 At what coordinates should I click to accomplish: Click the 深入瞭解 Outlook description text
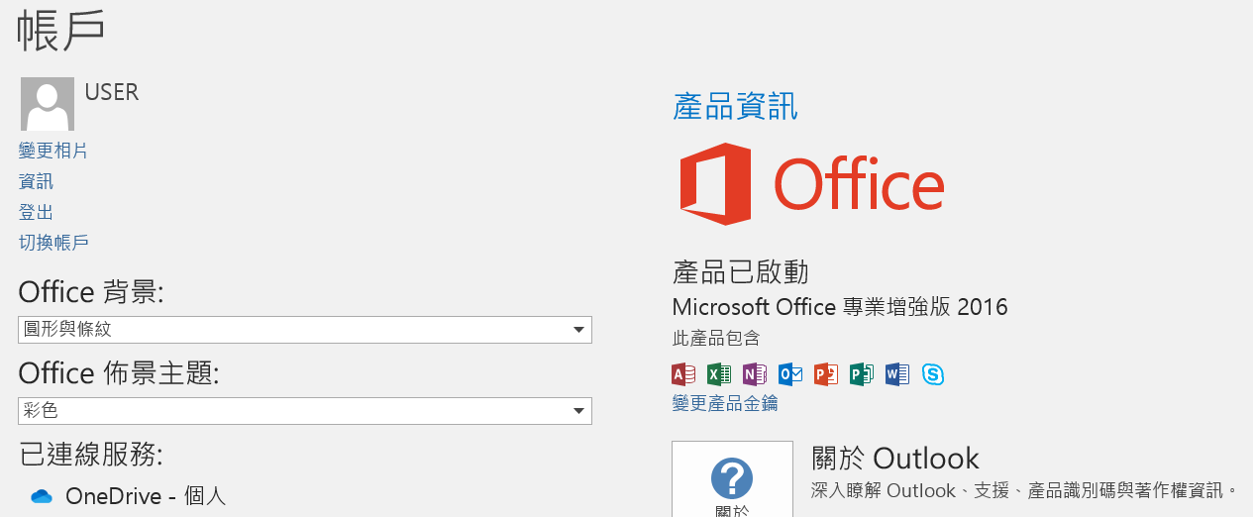pyautogui.click(x=1025, y=490)
